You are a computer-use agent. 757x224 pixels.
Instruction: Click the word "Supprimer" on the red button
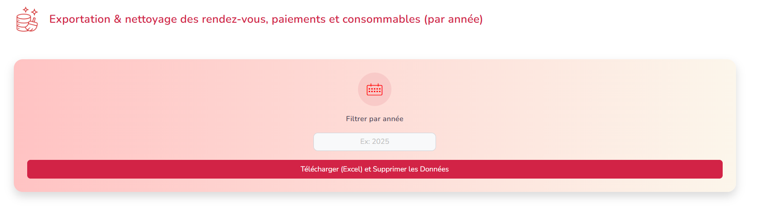coord(389,169)
